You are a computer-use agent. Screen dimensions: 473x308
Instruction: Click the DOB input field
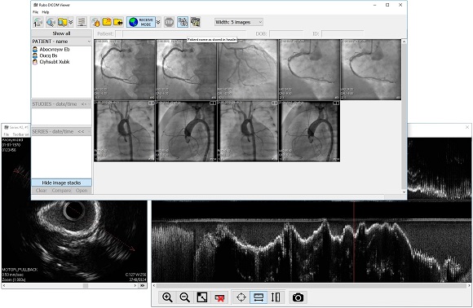286,33
